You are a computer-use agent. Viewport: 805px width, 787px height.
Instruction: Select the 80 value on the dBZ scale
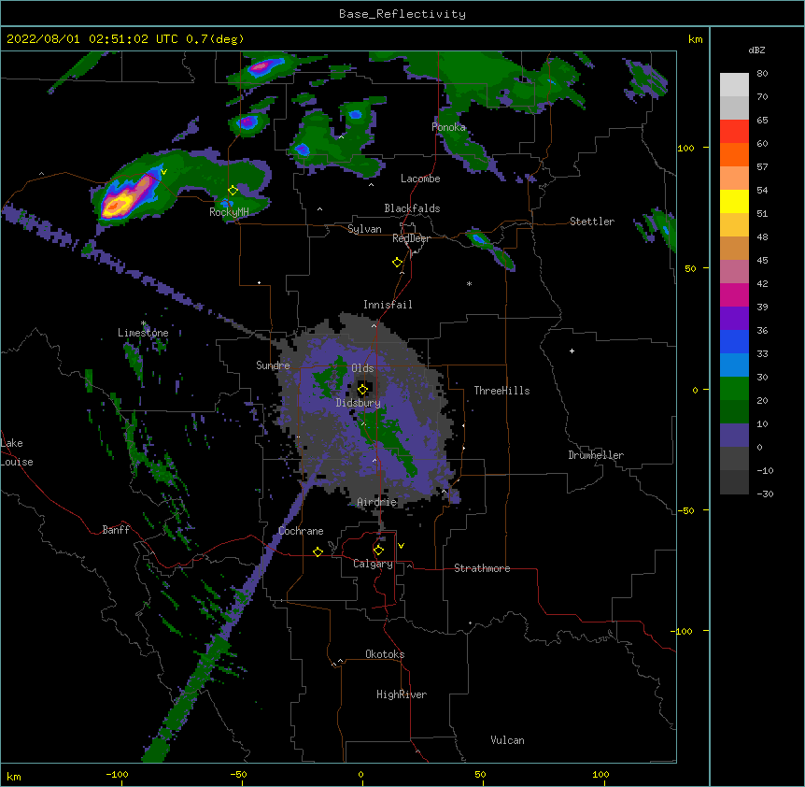click(x=762, y=74)
